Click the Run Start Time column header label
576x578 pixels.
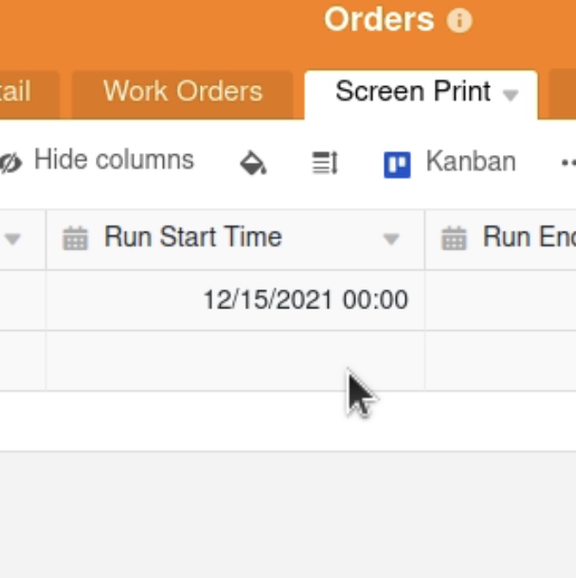(193, 238)
